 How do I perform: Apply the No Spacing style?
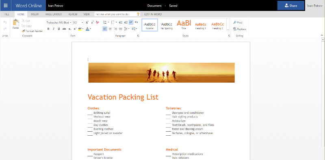coord(167,25)
